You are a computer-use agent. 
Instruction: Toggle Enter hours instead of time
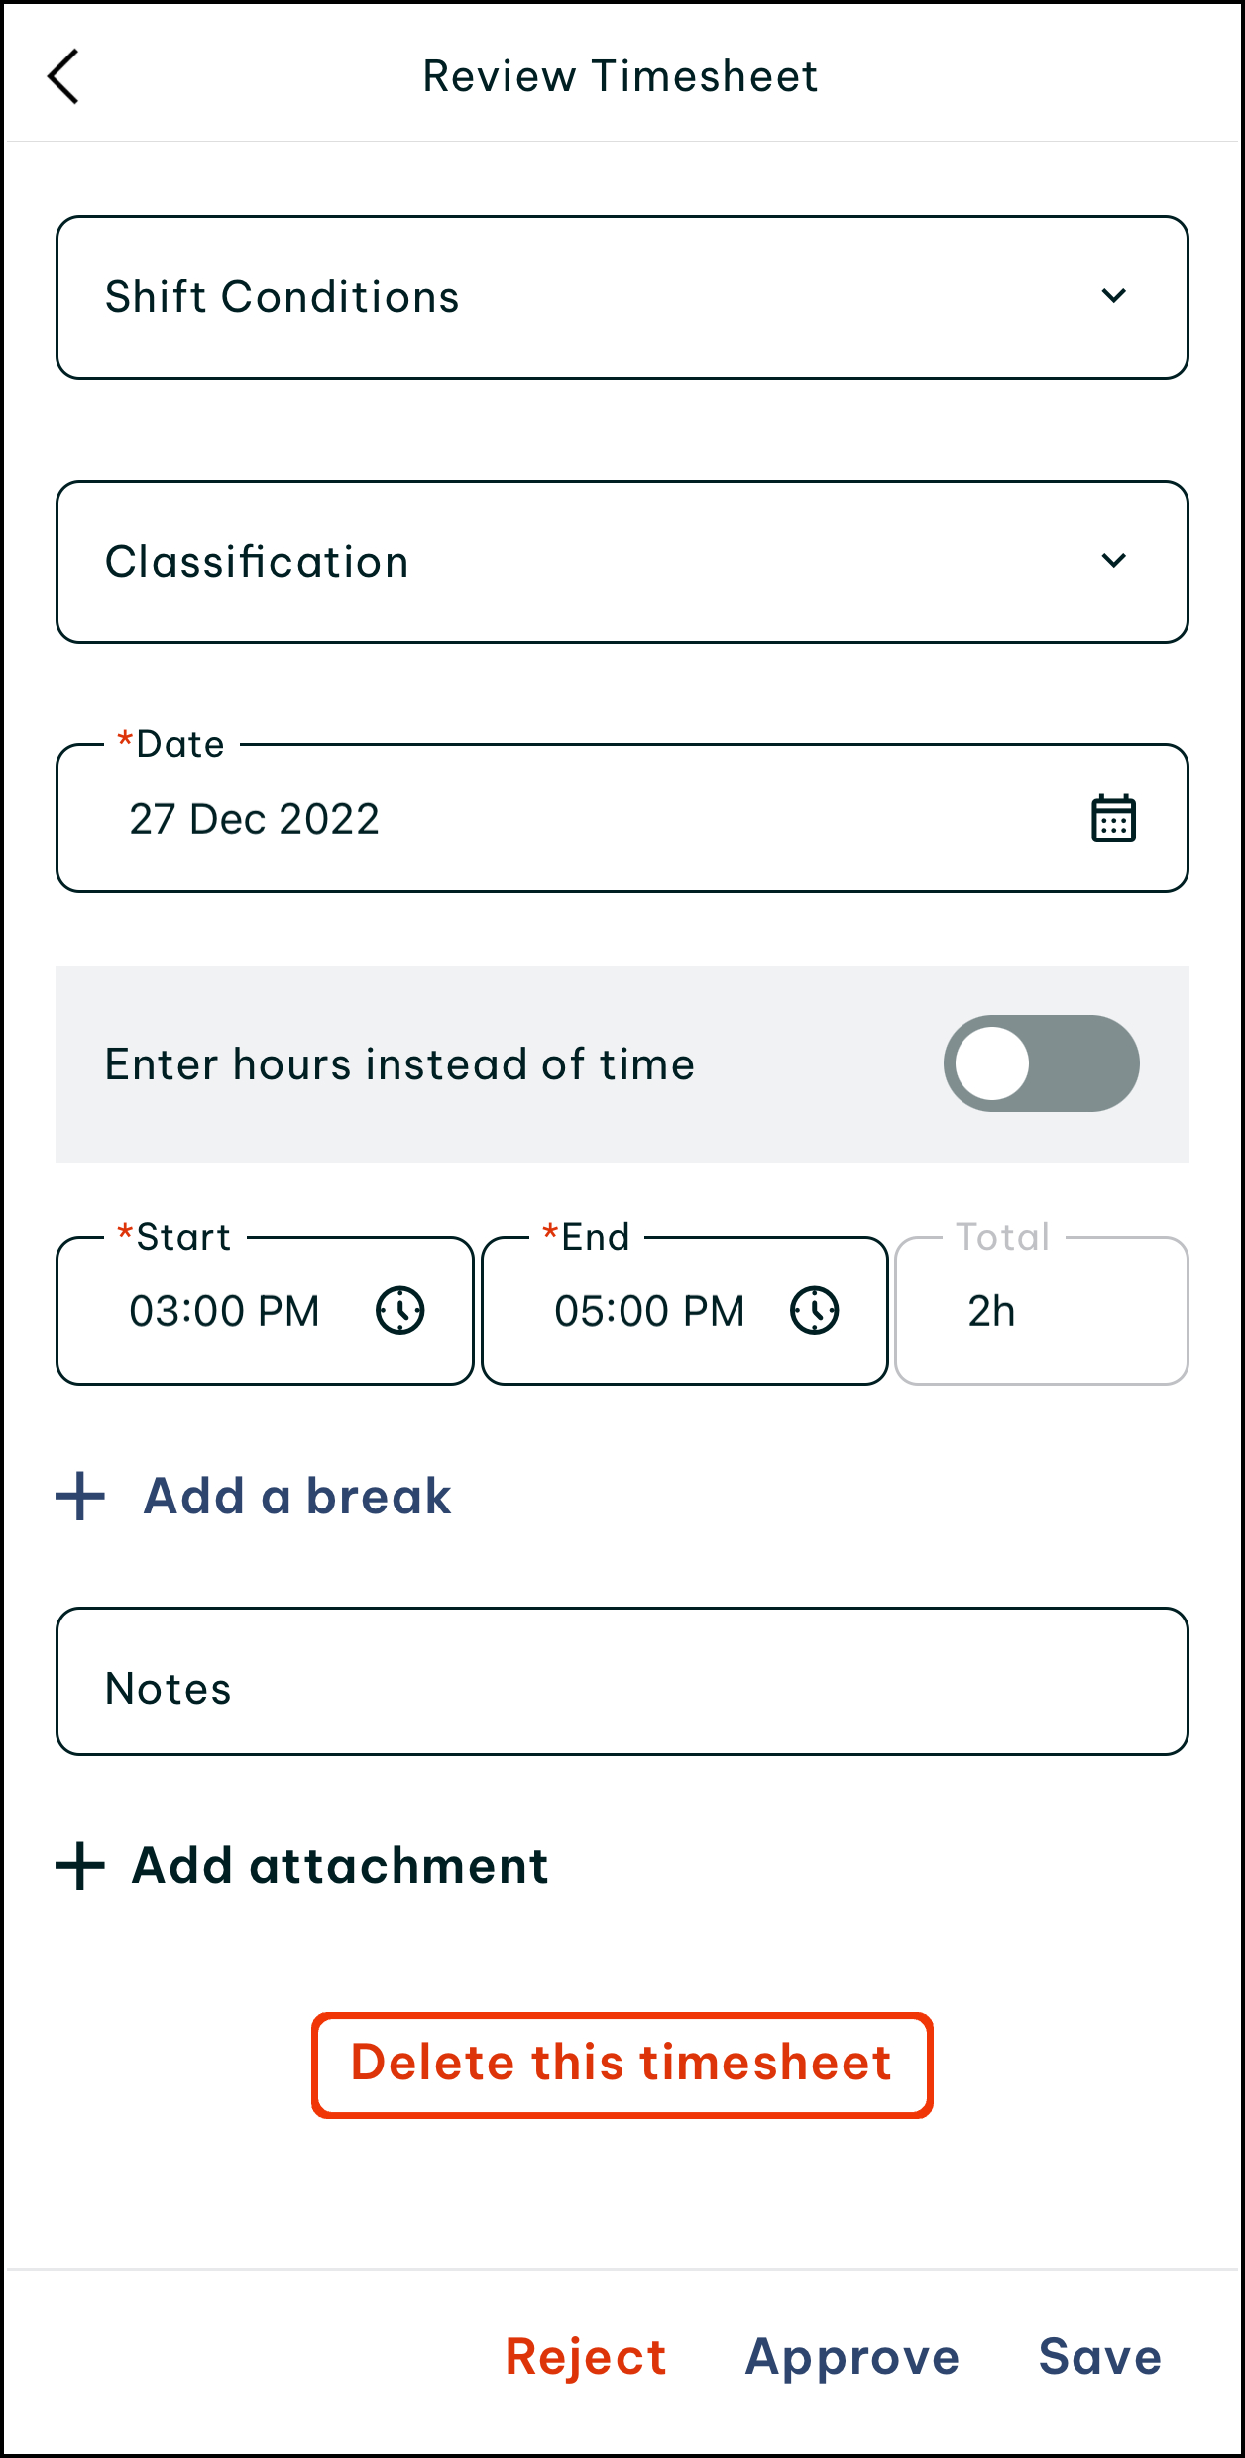1041,1063
